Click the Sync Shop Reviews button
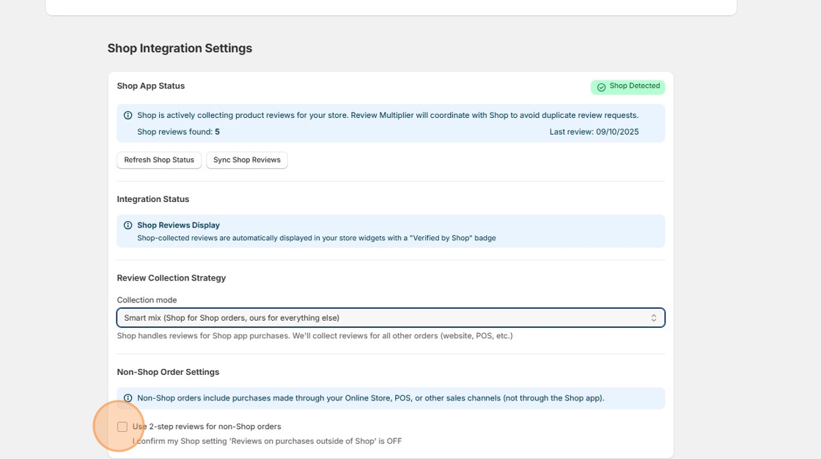Viewport: 821px width, 459px height. click(246, 160)
